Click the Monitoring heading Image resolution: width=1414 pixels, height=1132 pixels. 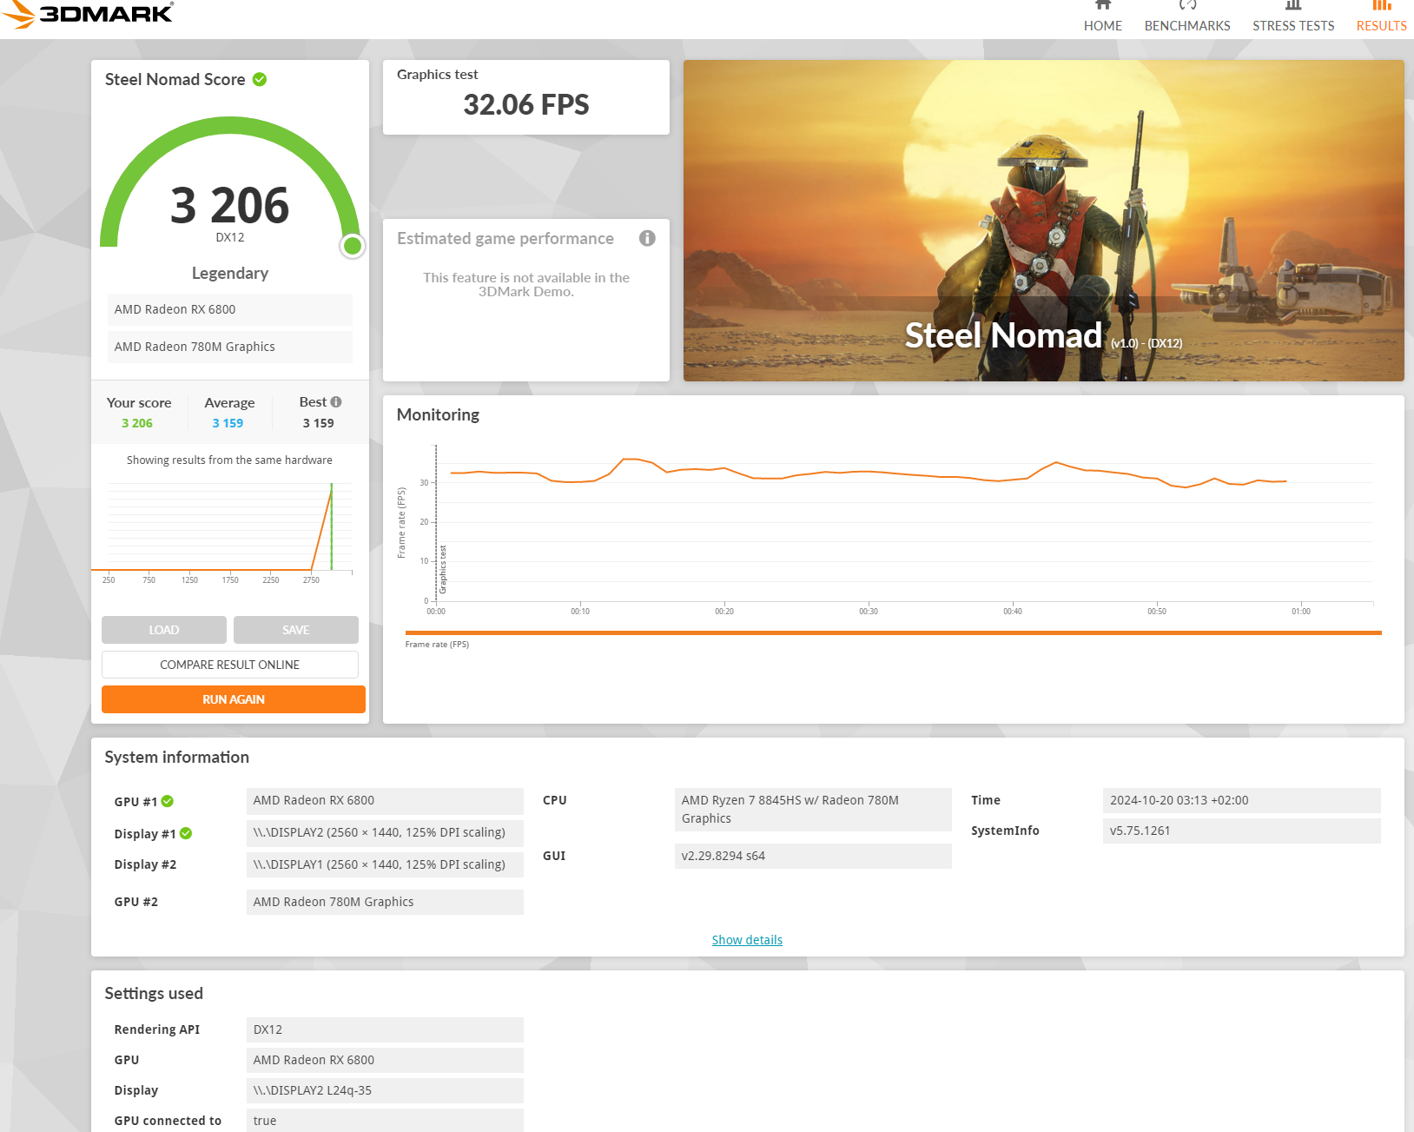[438, 415]
